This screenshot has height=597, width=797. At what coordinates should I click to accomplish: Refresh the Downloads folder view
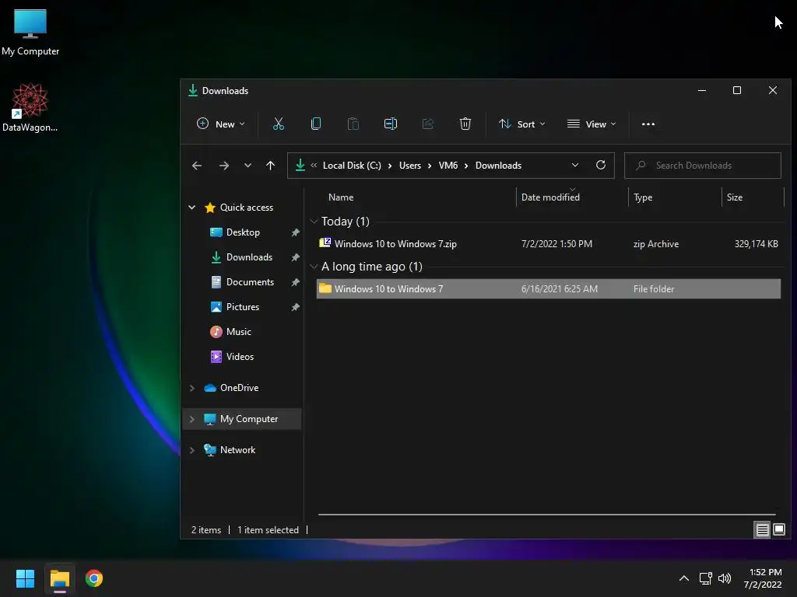tap(600, 165)
